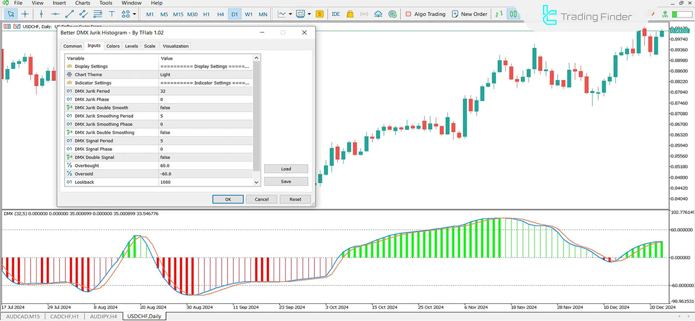Toggle the candlestick chart mode icon
Viewport: 695px width, 321px height.
coord(513,14)
